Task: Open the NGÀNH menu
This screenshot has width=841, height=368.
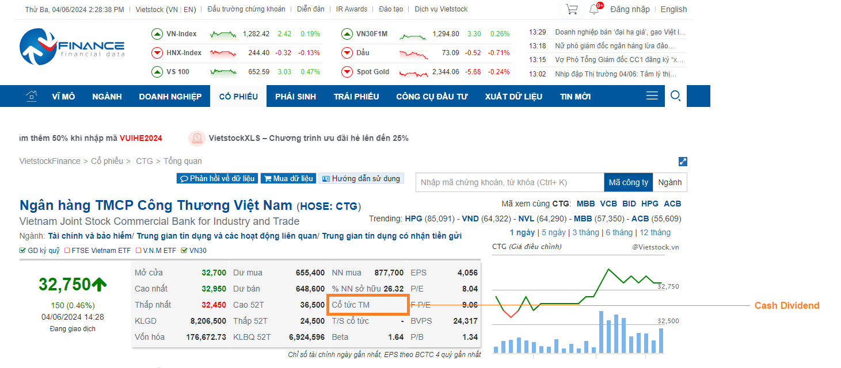Action: coord(107,96)
